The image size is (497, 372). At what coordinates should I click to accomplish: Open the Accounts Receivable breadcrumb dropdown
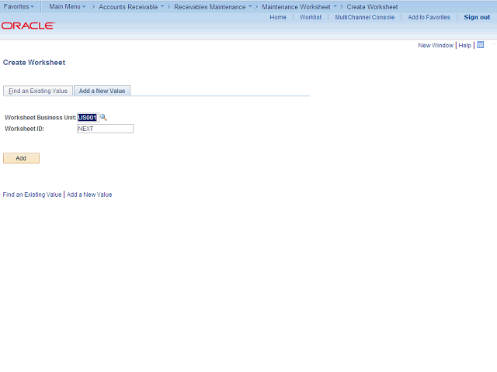coord(131,7)
